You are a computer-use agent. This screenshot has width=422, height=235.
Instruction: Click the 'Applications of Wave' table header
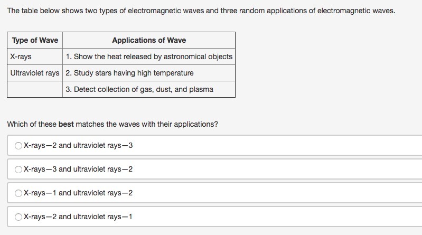point(149,40)
